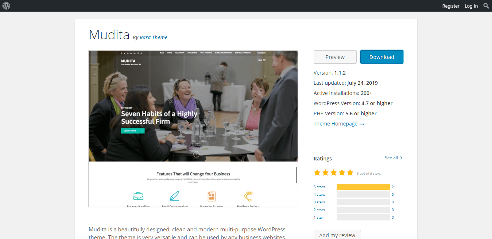Click the WordPress logo icon
This screenshot has height=239, width=492.
[6, 6]
